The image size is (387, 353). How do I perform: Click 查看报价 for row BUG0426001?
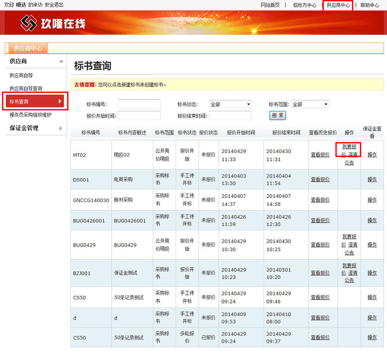(320, 220)
